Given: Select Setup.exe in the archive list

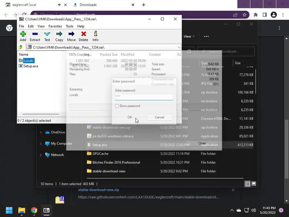Looking at the screenshot, I should [x=29, y=66].
